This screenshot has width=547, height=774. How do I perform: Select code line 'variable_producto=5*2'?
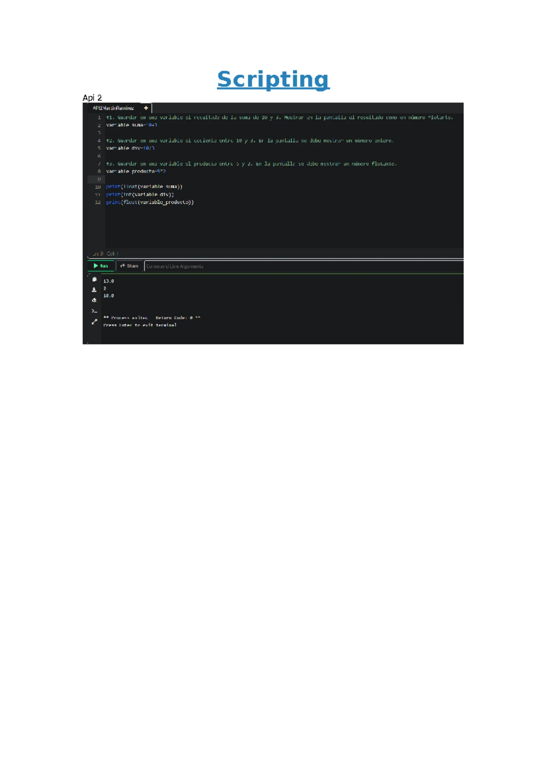pos(136,172)
